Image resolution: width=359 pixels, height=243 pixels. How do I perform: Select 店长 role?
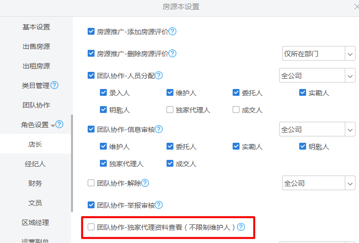pyautogui.click(x=35, y=144)
